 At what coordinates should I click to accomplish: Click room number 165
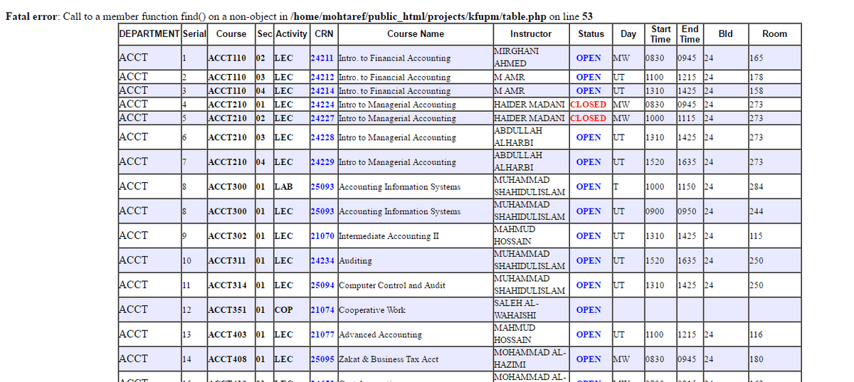[757, 58]
